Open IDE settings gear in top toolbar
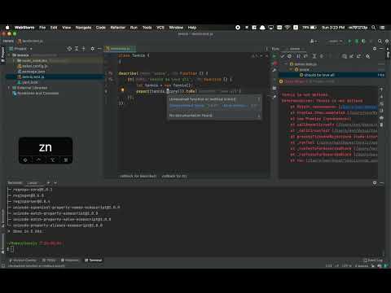Image resolution: width=391 pixels, height=293 pixels. pyautogui.click(x=387, y=42)
